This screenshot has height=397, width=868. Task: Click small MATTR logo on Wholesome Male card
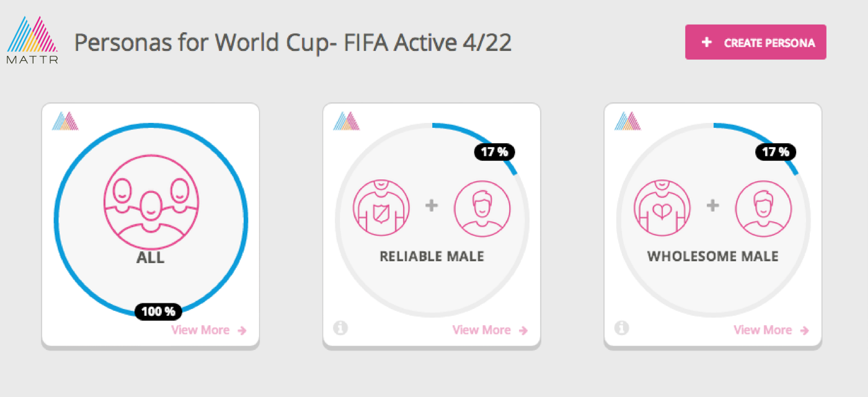[627, 121]
